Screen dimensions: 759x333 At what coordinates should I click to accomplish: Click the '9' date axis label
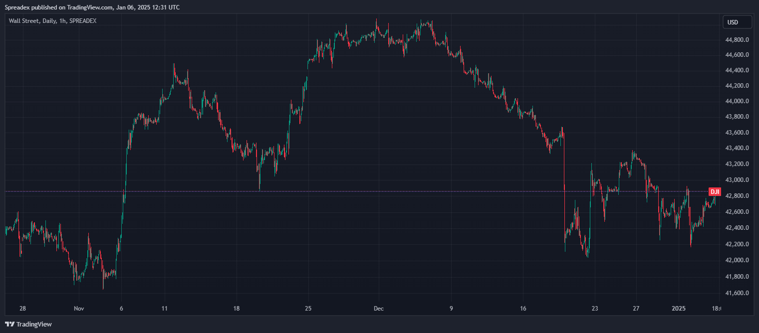tap(451, 309)
